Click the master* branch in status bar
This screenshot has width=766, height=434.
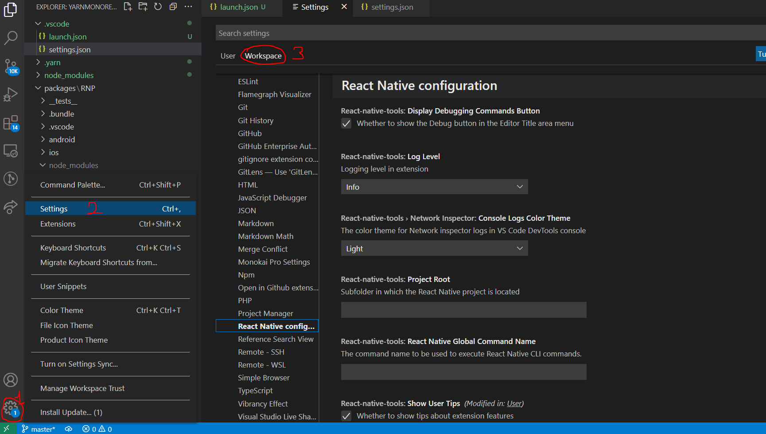coord(38,429)
